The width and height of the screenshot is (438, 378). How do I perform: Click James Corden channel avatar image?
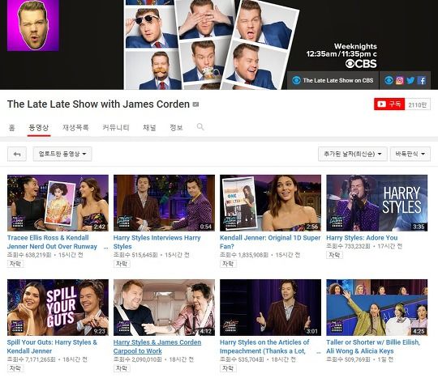[x=33, y=26]
